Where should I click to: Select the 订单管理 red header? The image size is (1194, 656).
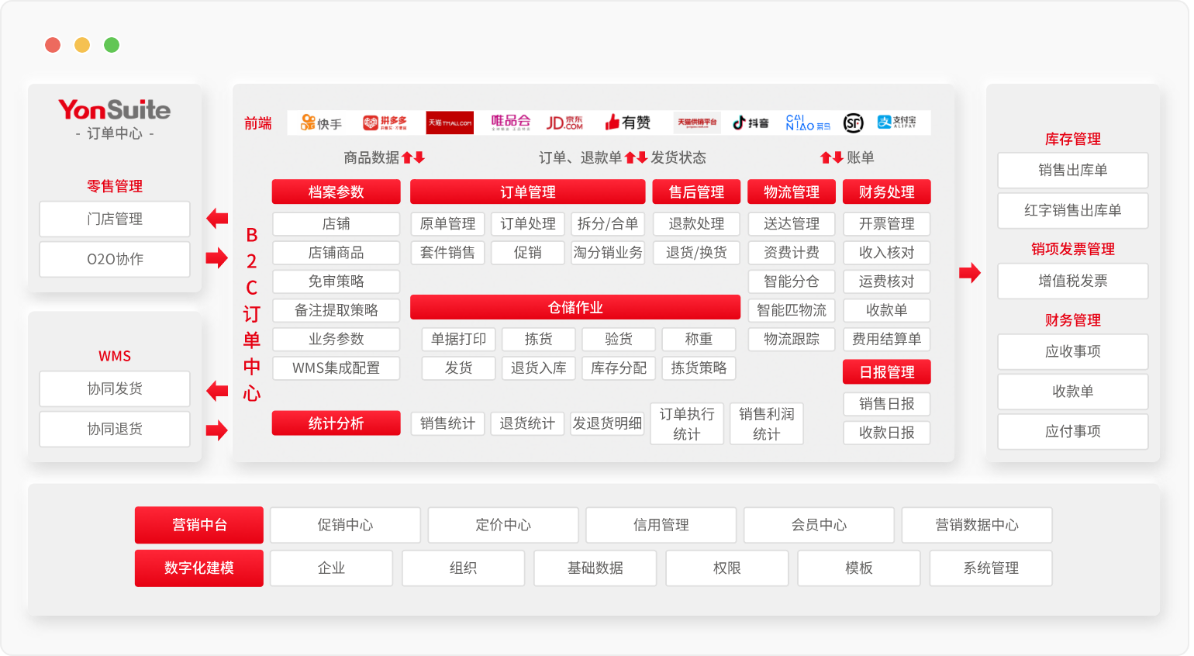(527, 192)
